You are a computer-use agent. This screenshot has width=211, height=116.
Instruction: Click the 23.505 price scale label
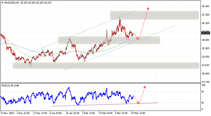coord(205,48)
